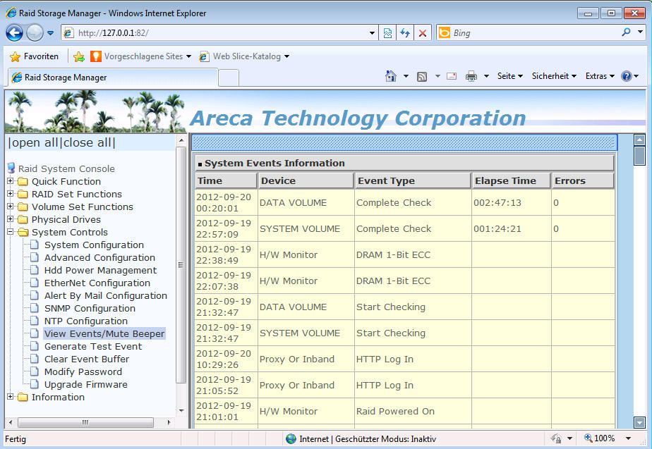Select the Raid Storage Manager tab
This screenshot has width=652, height=449.
(x=113, y=78)
